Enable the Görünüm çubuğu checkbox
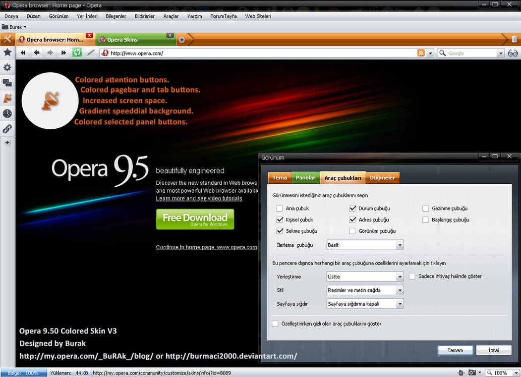 point(352,231)
